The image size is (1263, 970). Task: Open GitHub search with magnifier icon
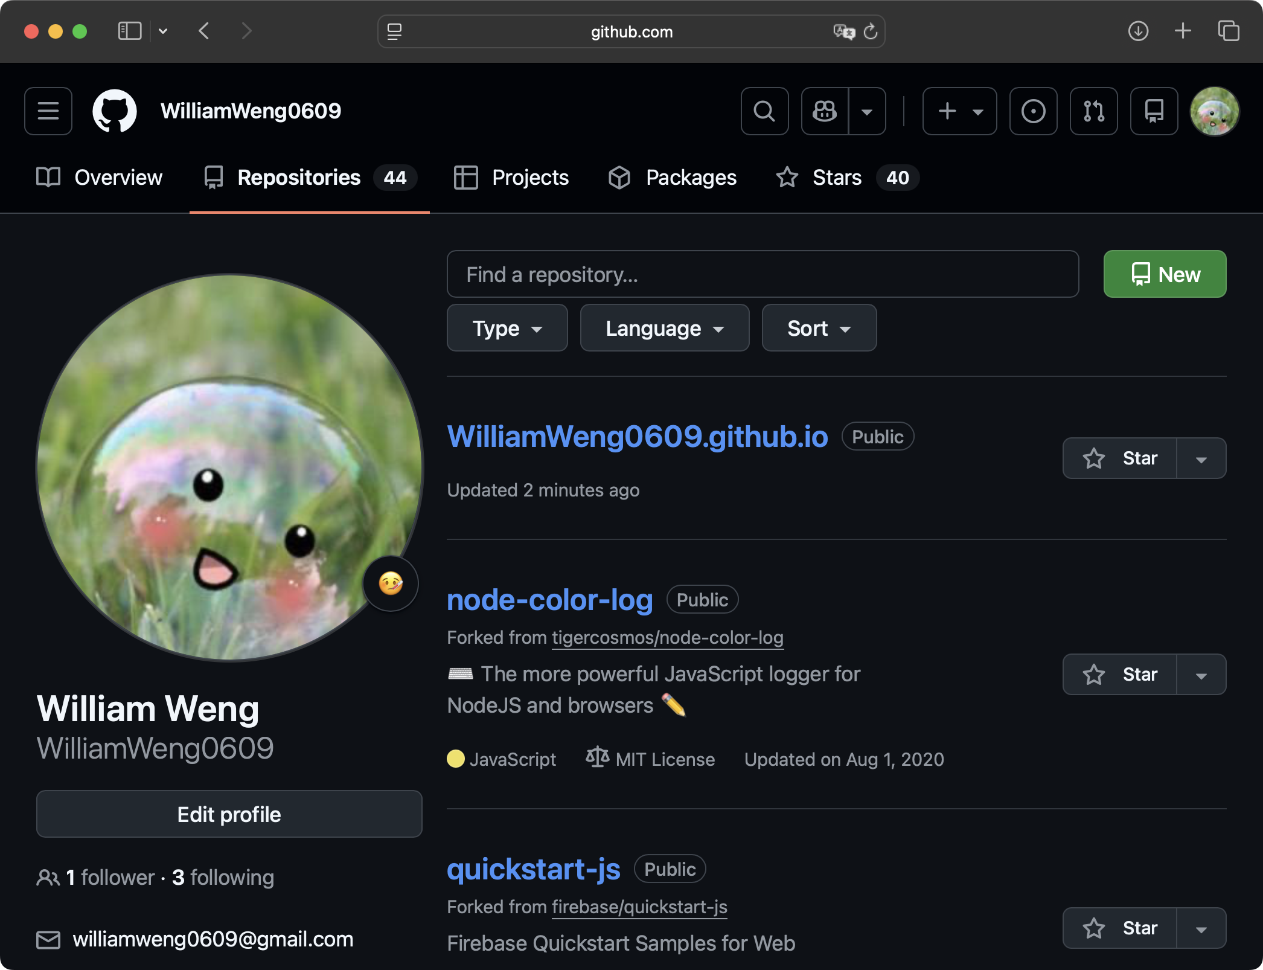764,111
